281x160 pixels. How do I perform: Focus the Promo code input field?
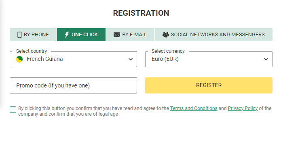73,85
